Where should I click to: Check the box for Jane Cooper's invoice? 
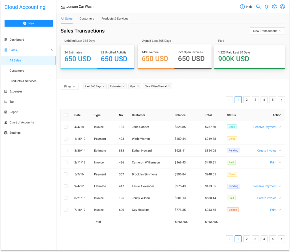[66, 127]
